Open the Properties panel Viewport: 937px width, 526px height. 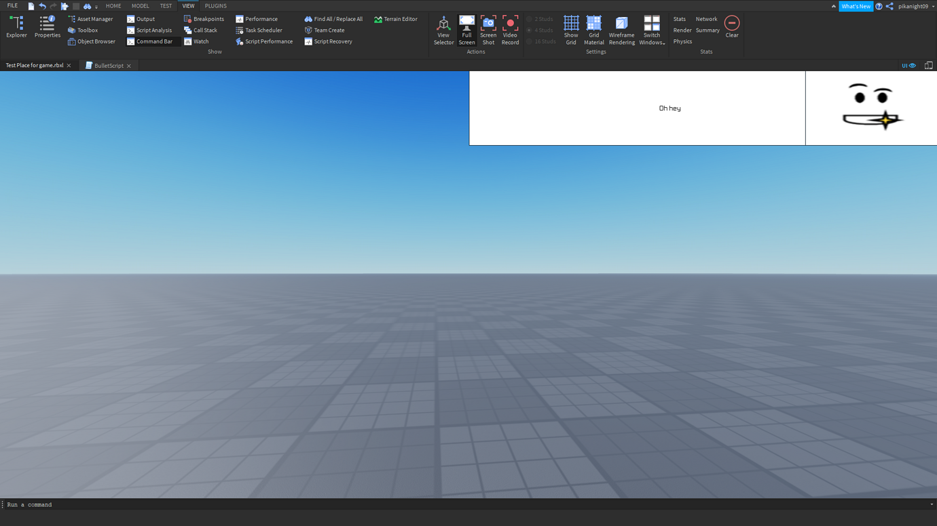[47, 28]
